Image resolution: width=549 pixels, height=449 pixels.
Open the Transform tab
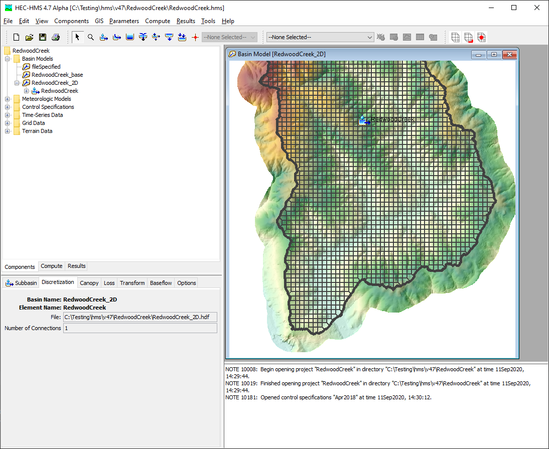(x=132, y=283)
